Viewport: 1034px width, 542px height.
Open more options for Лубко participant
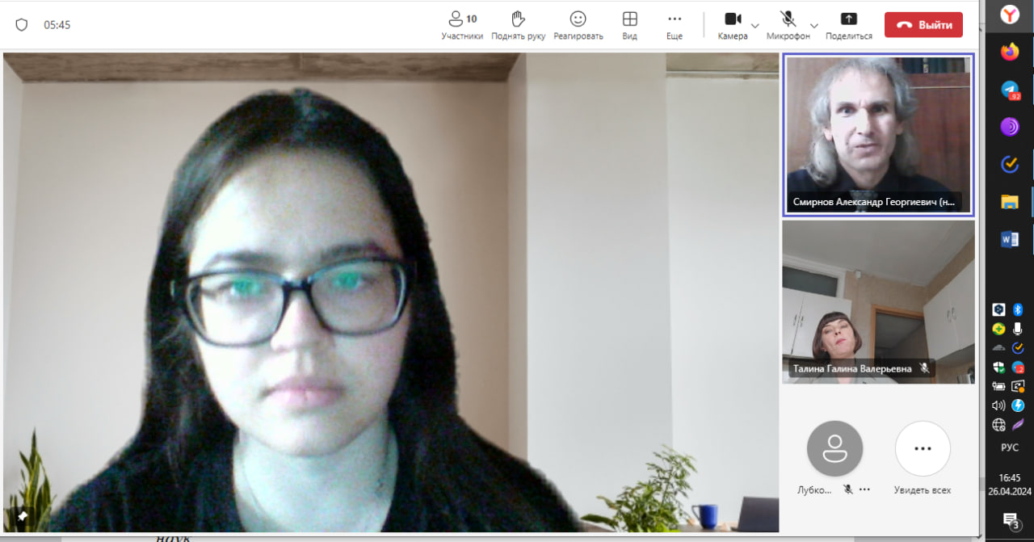864,489
